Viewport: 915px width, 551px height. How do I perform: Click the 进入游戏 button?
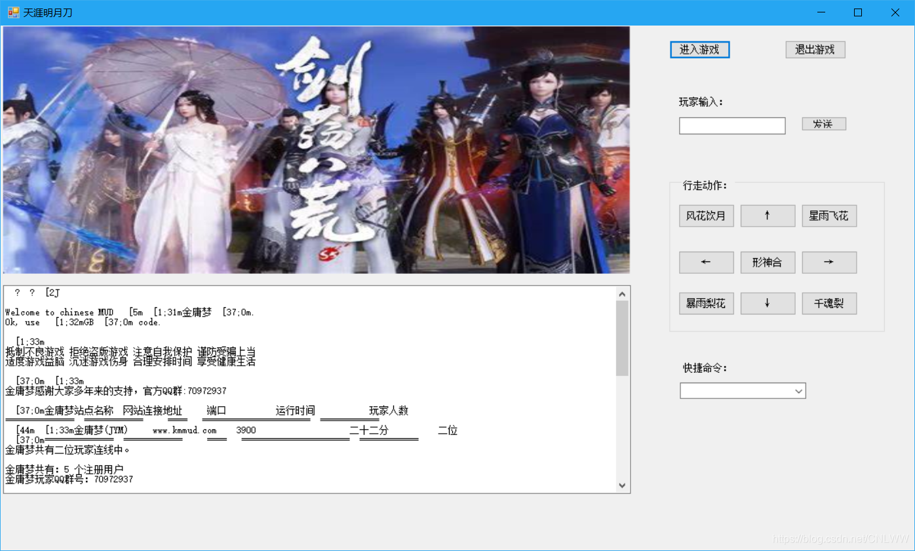(699, 50)
